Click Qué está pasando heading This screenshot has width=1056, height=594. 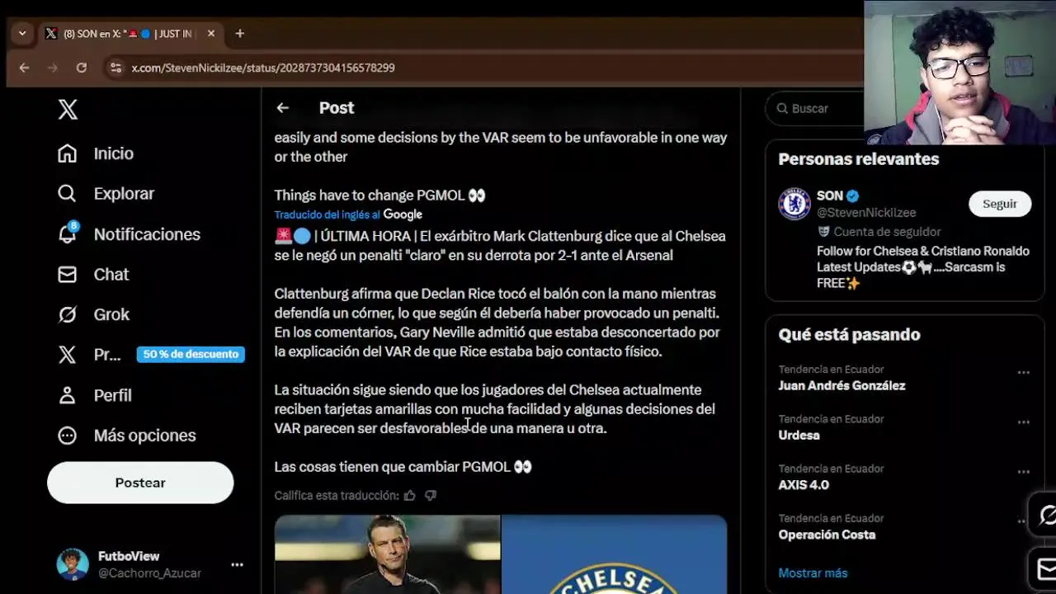click(x=849, y=334)
